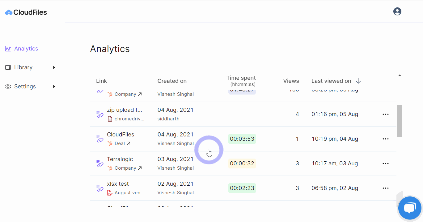423x222 pixels.
Task: Expand the Library submenu arrow
Action: pos(54,67)
